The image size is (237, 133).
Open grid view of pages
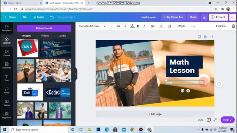208,120
